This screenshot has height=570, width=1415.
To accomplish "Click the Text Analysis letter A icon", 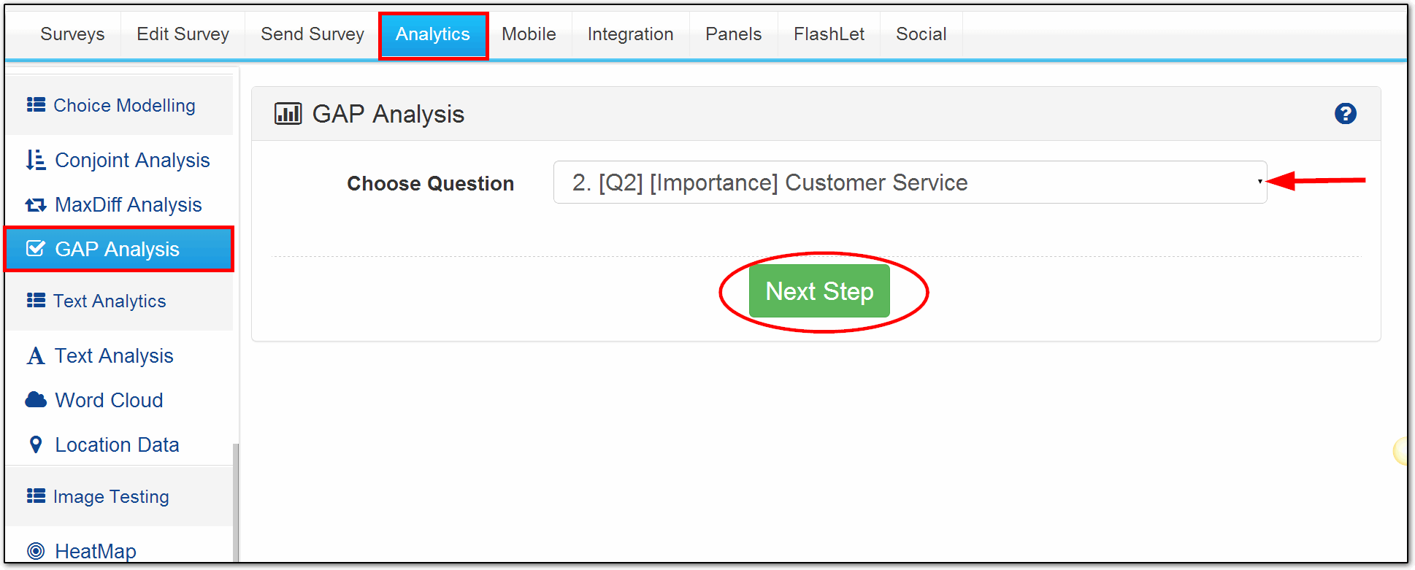I will coord(35,355).
